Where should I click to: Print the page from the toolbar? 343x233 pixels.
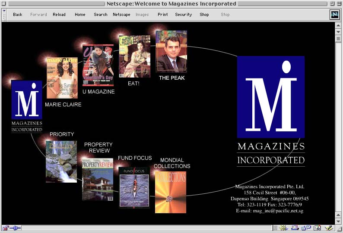[x=163, y=15]
